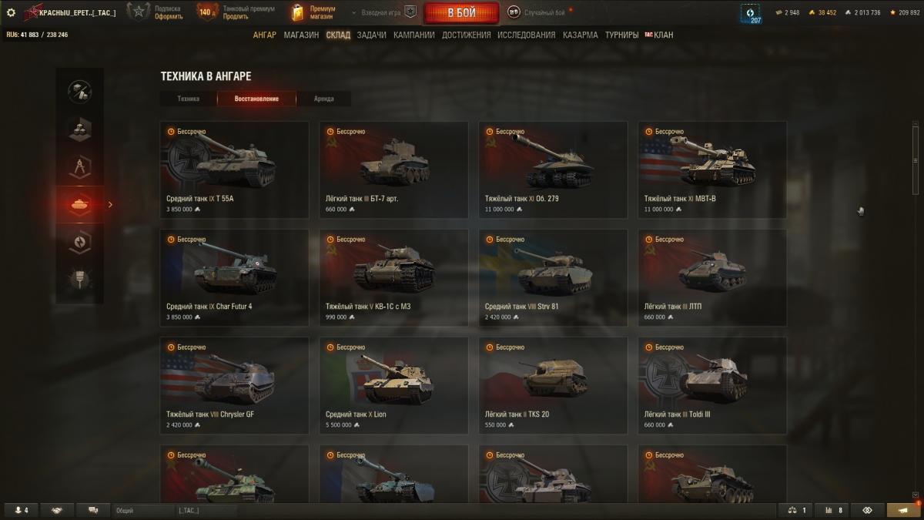924x520 pixels.
Task: Open contacts list icon in bottom bar
Action: click(x=22, y=510)
